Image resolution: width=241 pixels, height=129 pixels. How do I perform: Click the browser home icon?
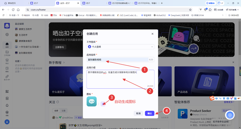tap(18, 10)
